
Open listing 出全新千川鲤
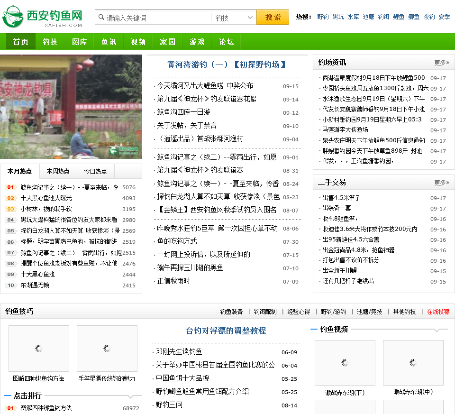(339, 271)
